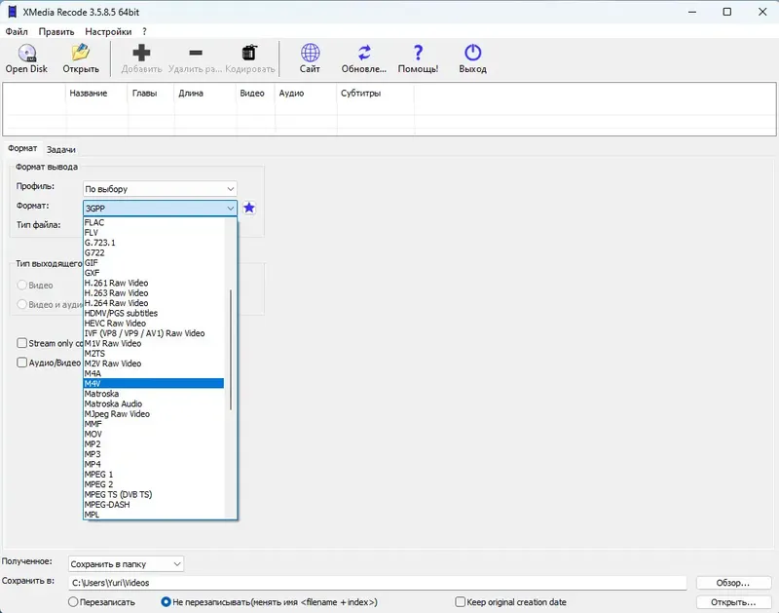779x613 pixels.
Task: Enable Keep original creation date checkbox
Action: tap(460, 601)
